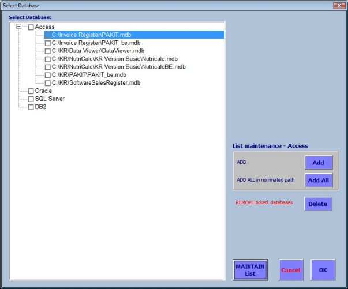Tick checkbox for Nutricalc.mdb
348x289 pixels.
coord(48,59)
